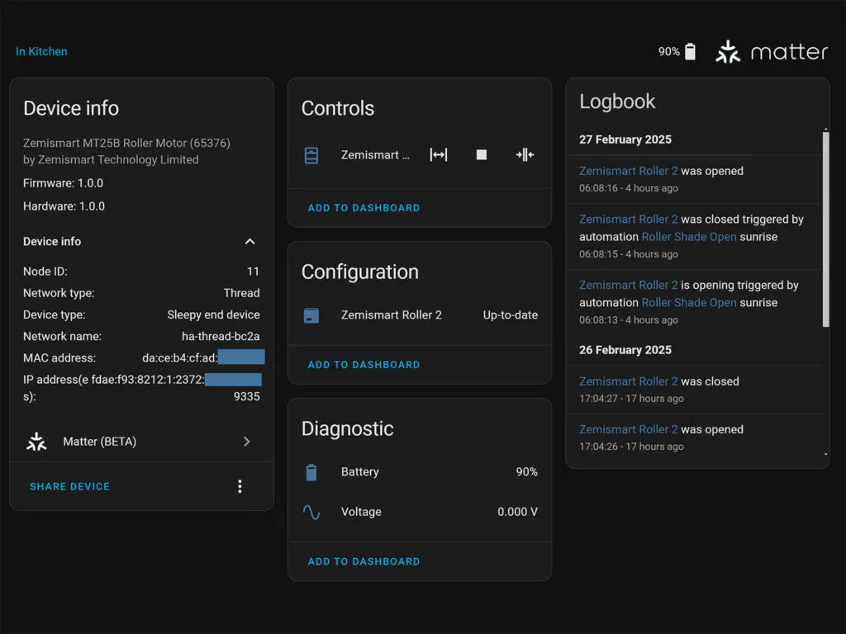This screenshot has height=634, width=846.
Task: Add Diagnostic card to dashboard
Action: point(364,561)
